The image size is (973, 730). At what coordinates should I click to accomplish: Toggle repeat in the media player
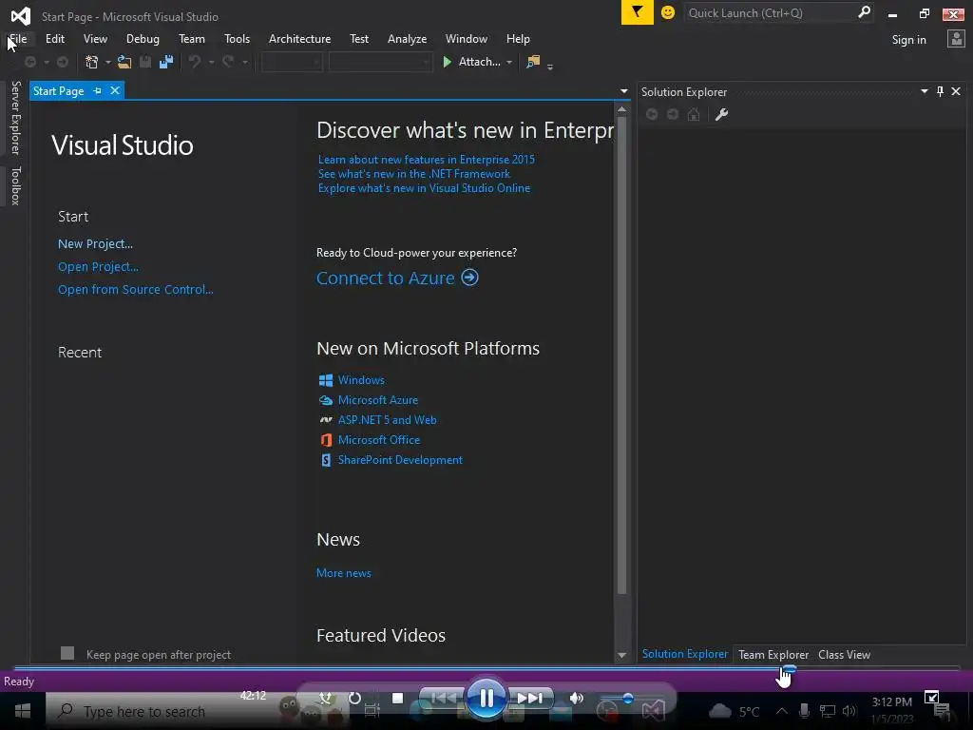tap(354, 698)
